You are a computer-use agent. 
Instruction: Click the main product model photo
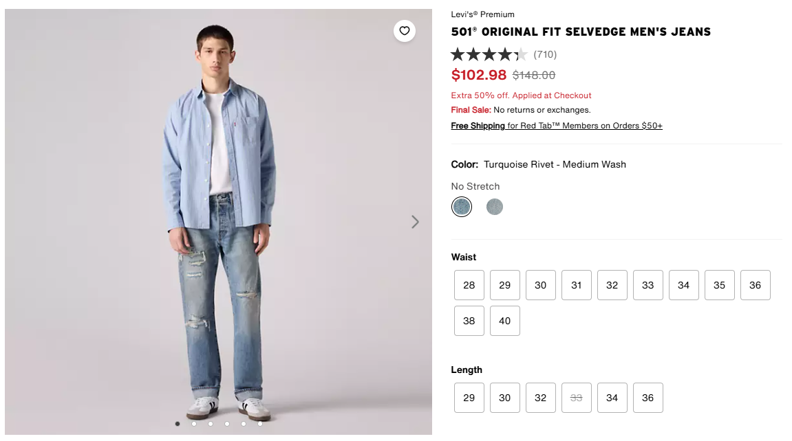(219, 220)
